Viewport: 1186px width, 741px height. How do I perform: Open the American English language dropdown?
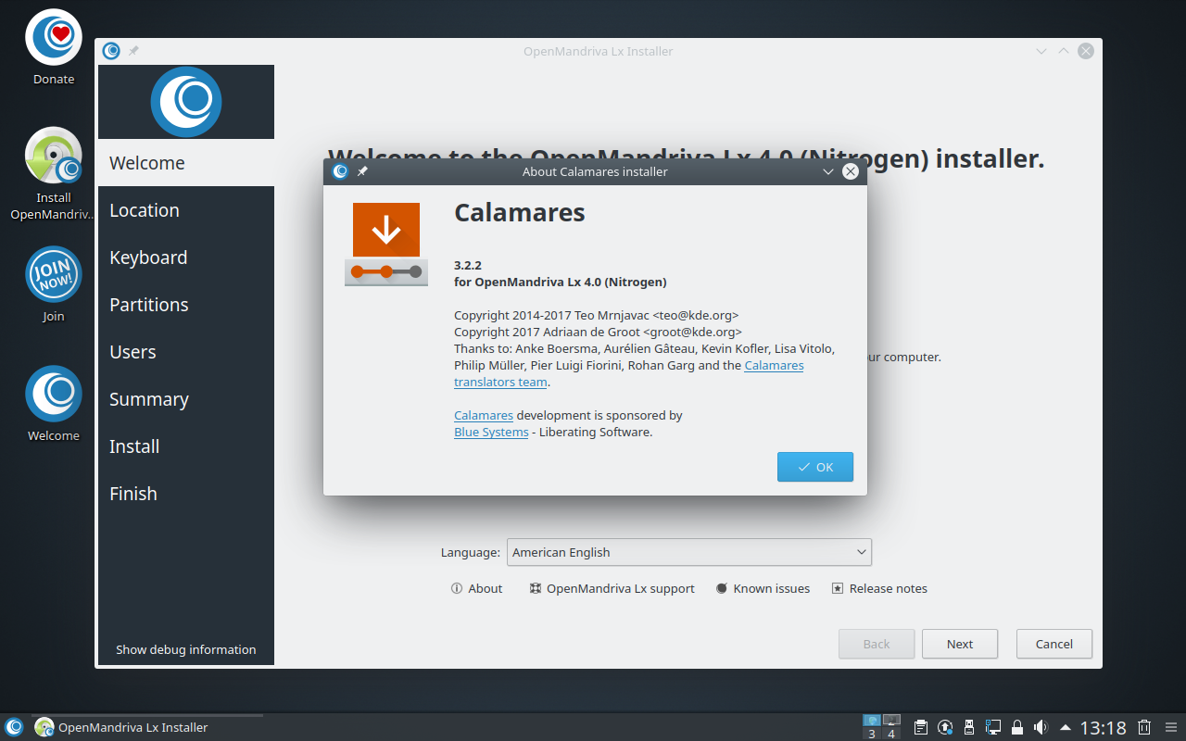[x=689, y=552]
